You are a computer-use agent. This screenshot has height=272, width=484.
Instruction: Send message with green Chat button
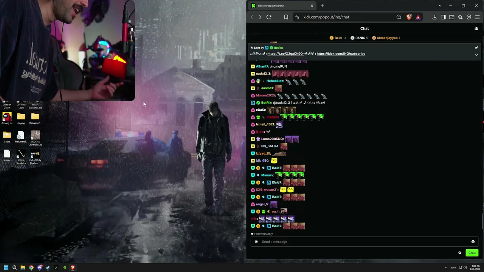pyautogui.click(x=472, y=253)
